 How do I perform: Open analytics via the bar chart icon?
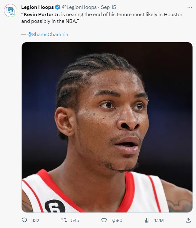(x=147, y=221)
